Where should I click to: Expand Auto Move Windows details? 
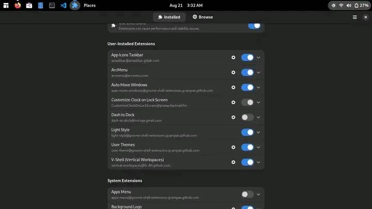(258, 87)
